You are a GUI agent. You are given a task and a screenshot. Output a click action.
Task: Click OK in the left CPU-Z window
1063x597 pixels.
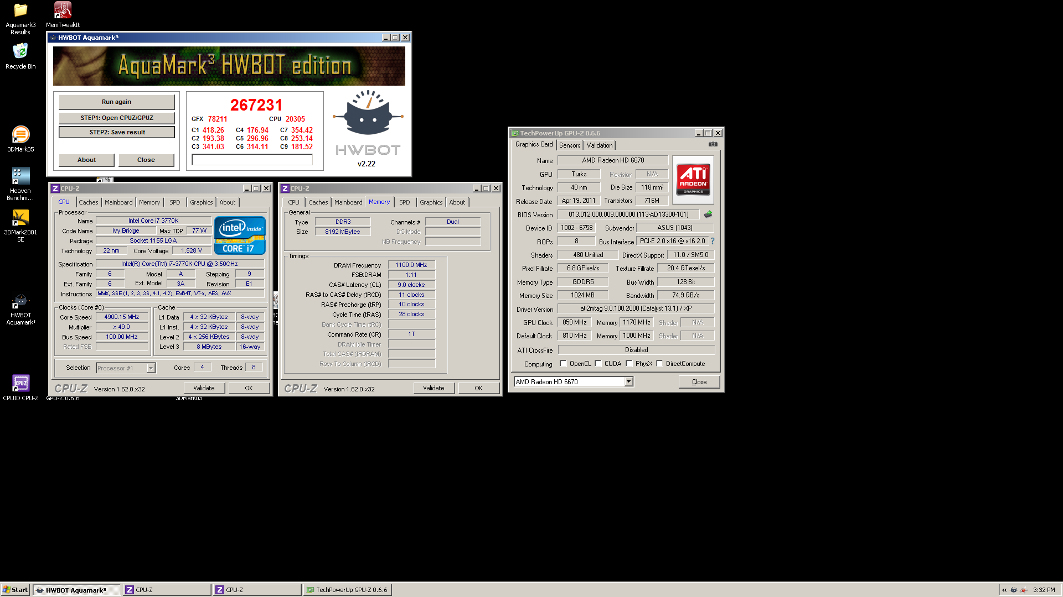[249, 388]
